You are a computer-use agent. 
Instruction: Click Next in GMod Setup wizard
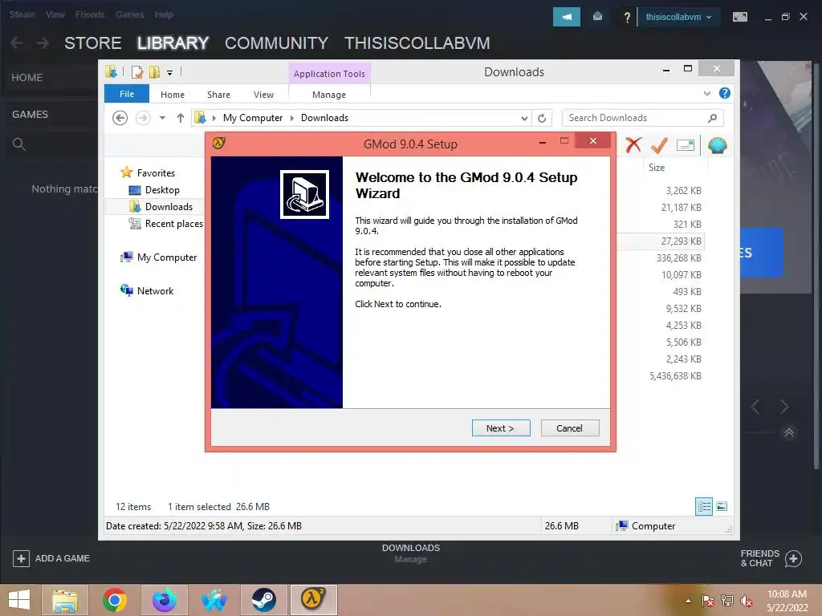pyautogui.click(x=501, y=428)
